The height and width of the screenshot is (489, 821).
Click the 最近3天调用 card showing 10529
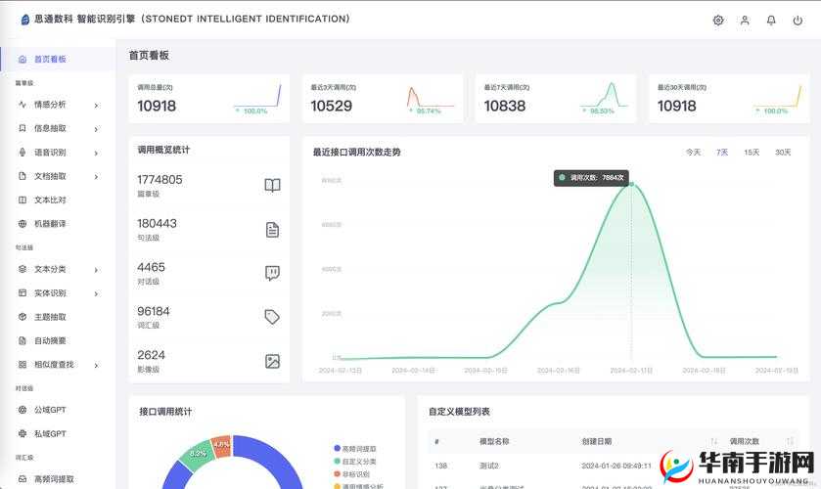pos(383,99)
